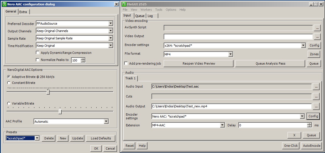325x153 pixels.
Task: Open video Encoder settings x264 dropdown
Action: pos(303,46)
